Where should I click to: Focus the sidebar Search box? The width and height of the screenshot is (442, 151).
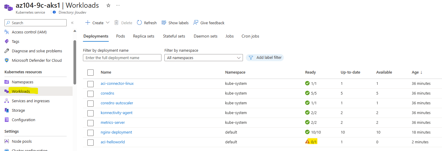coord(36,23)
